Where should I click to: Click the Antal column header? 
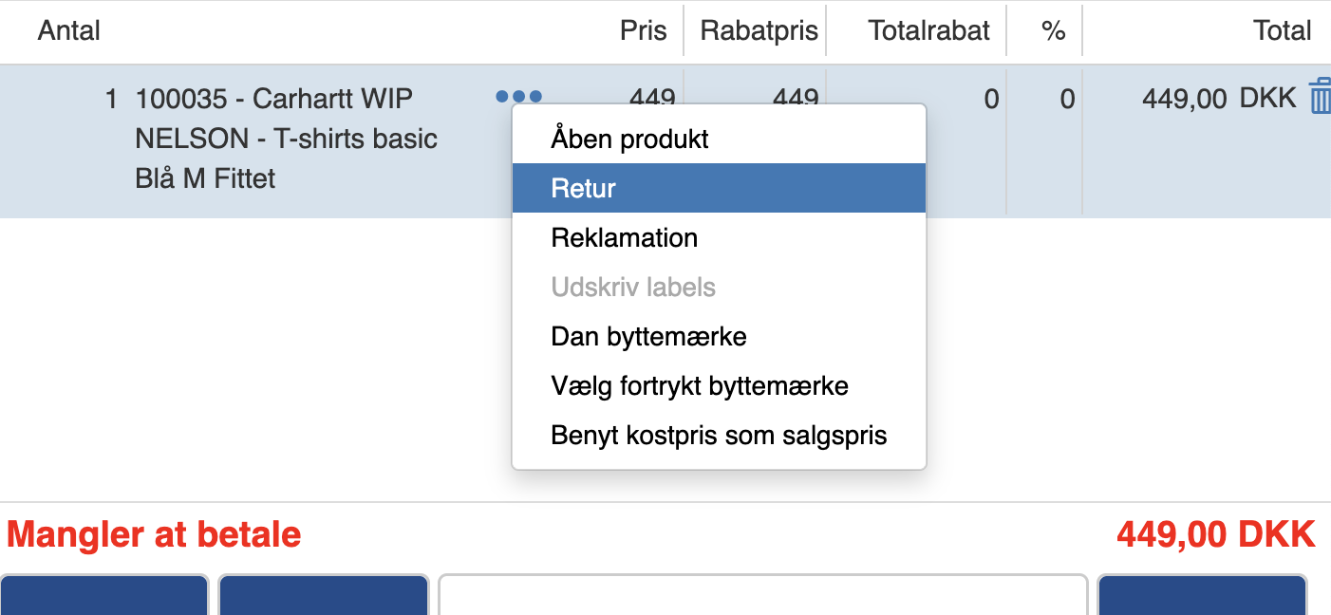69,30
